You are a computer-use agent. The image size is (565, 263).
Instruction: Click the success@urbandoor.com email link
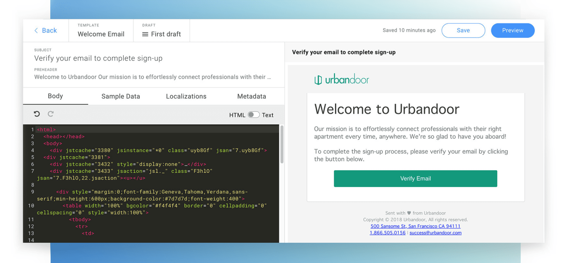pos(435,233)
